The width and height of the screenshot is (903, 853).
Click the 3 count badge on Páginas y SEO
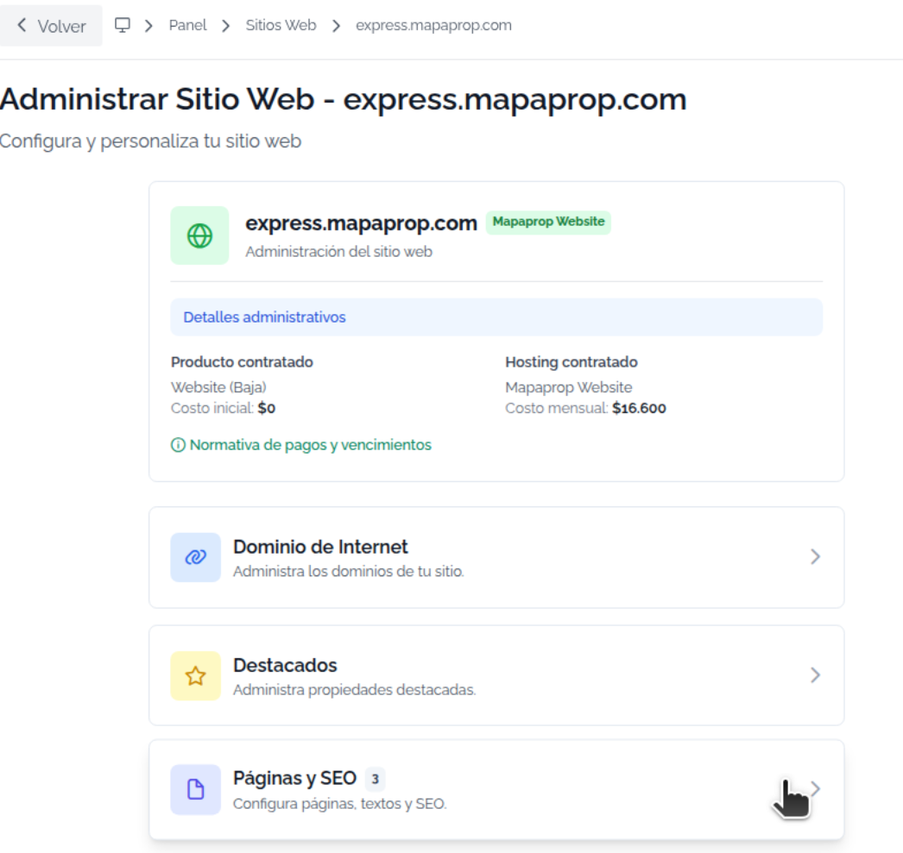[375, 779]
